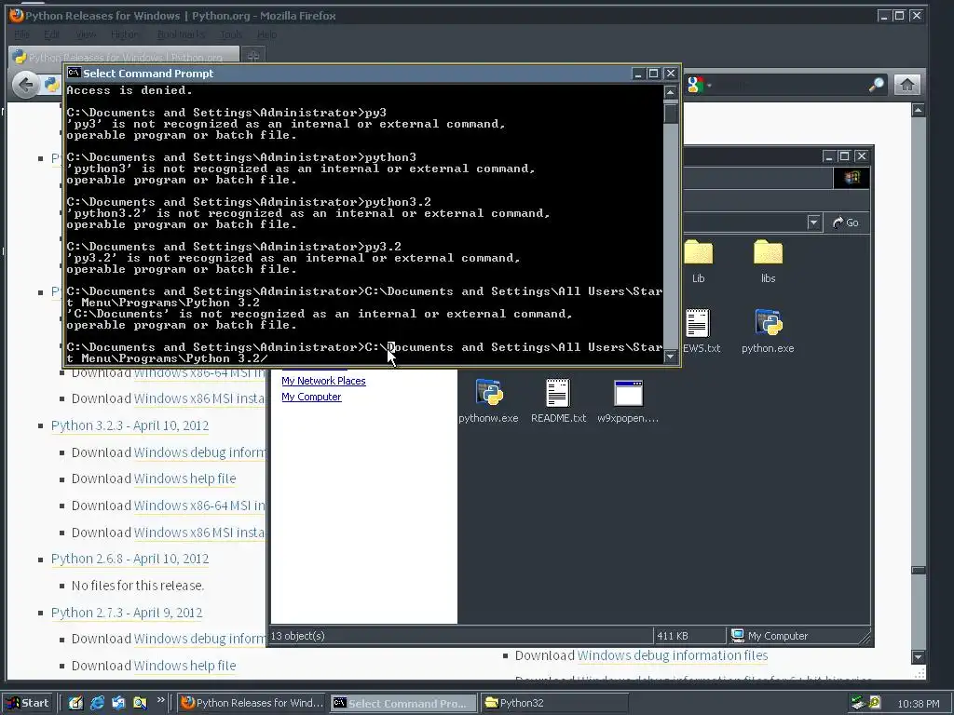954x715 pixels.
Task: Click Firefox page scrollbar up arrow
Action: tap(918, 110)
